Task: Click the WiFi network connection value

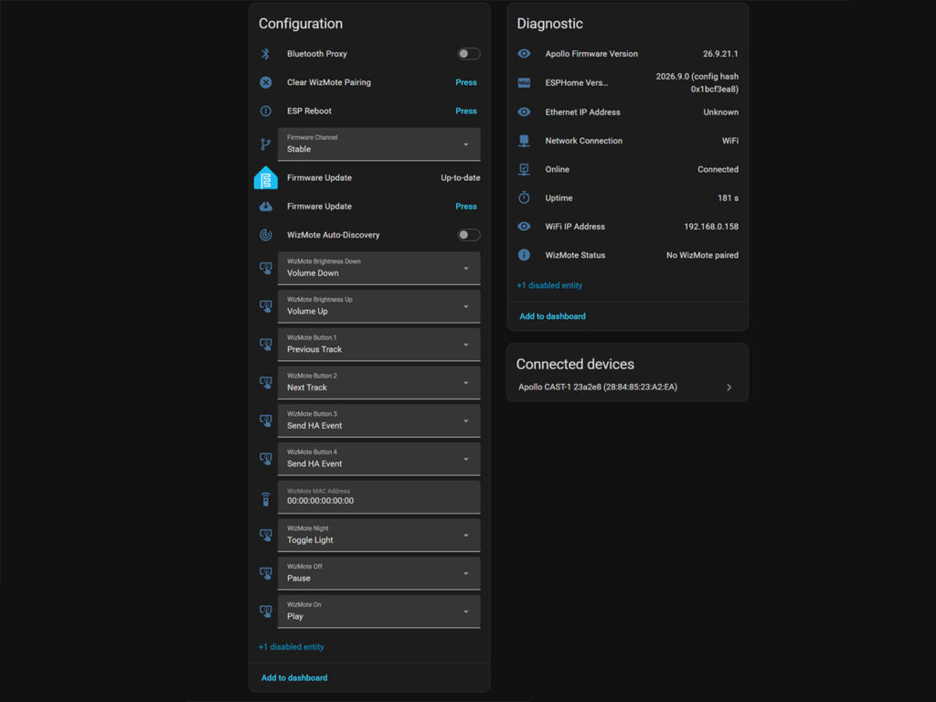Action: coord(730,141)
